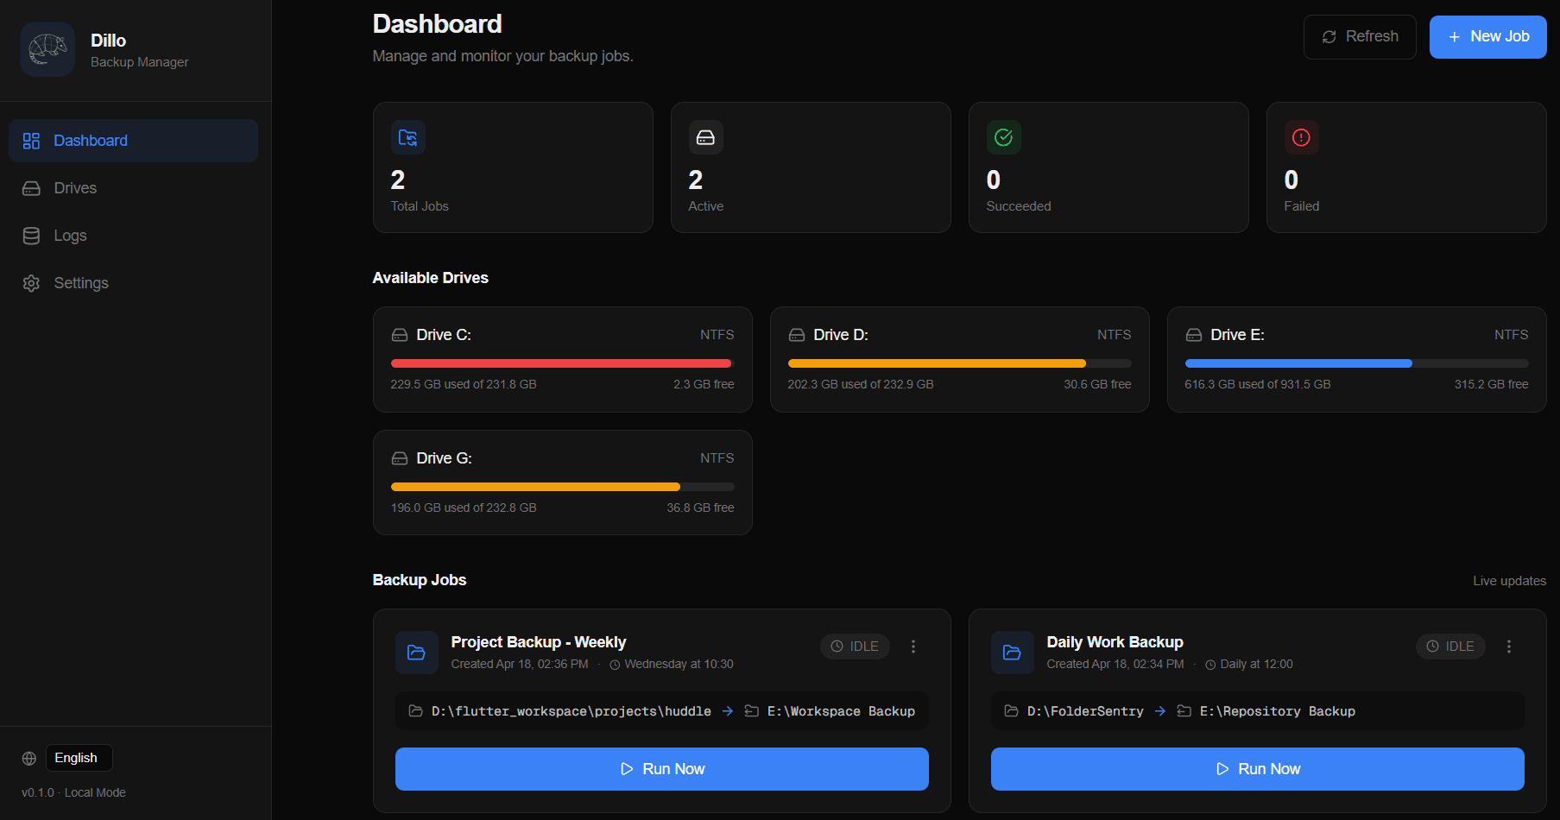Click the Total Jobs stat card icon
1560x820 pixels.
[x=407, y=136]
